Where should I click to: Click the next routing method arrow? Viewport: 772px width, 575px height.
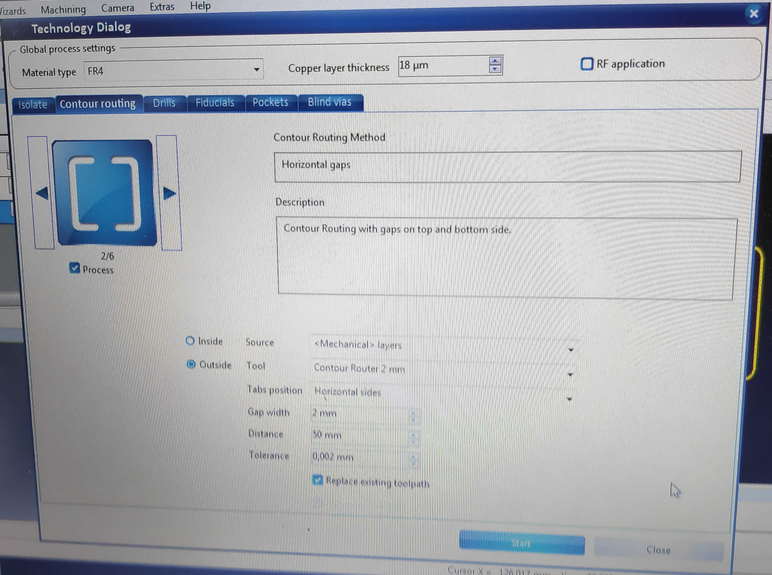[169, 193]
